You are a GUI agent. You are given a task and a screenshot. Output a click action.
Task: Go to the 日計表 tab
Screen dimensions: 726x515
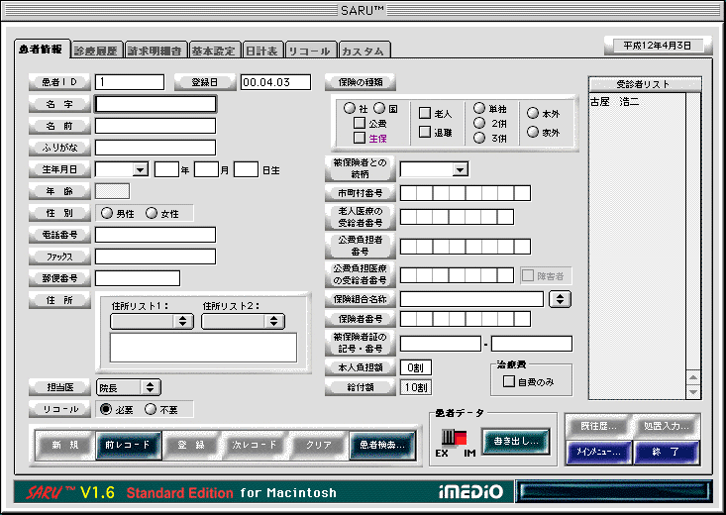point(262,51)
